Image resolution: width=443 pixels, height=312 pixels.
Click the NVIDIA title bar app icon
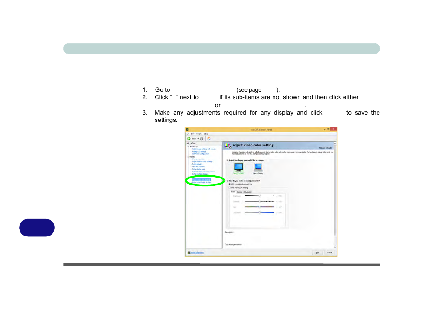point(187,129)
